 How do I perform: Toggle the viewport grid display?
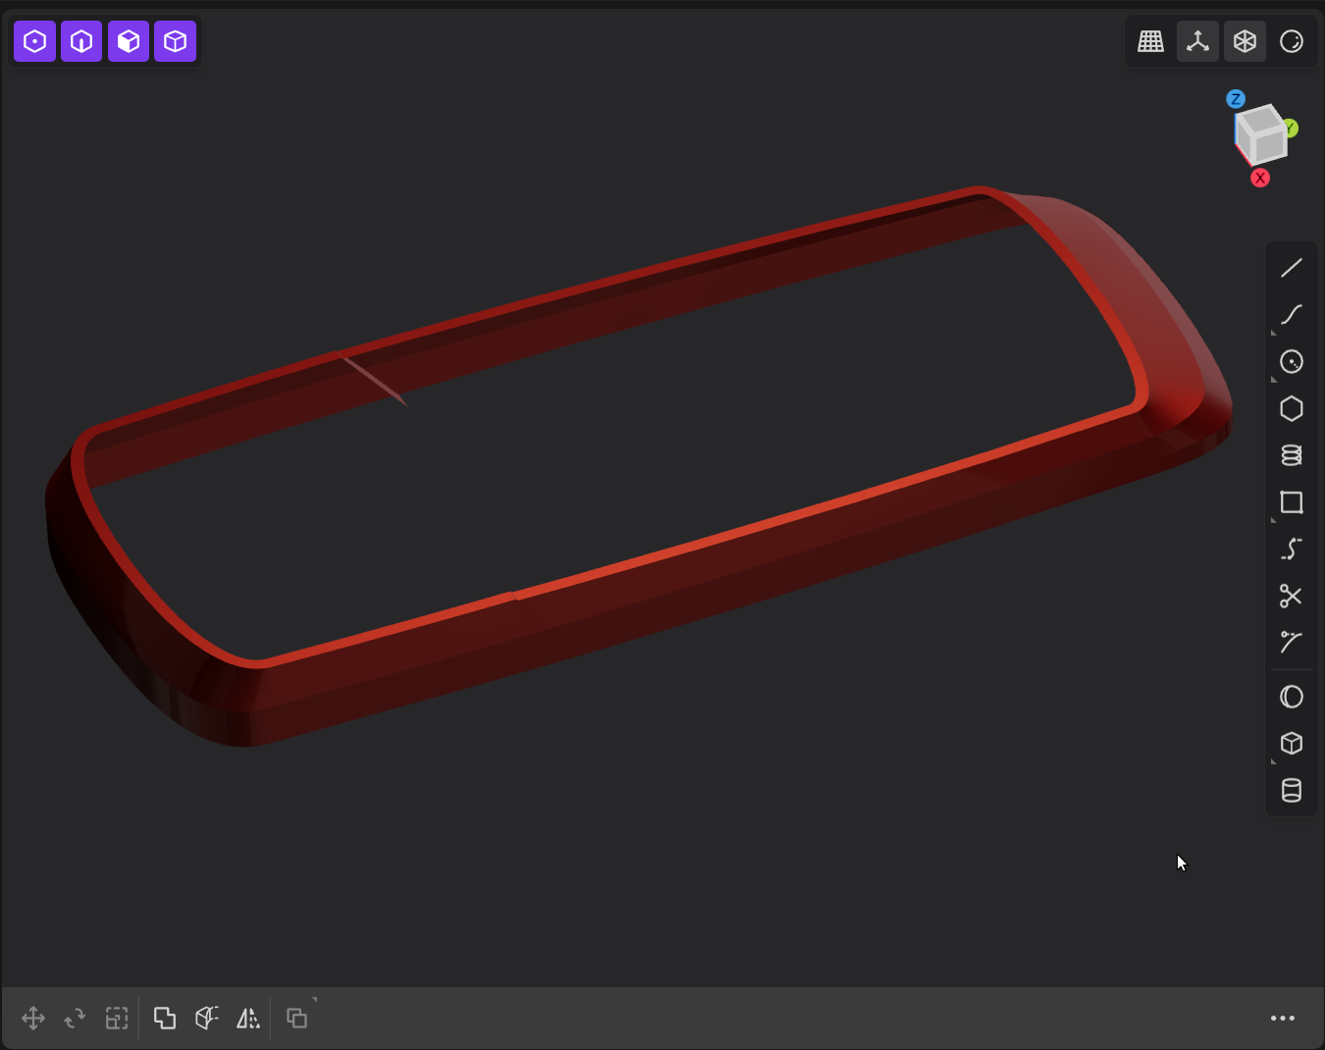(1150, 41)
